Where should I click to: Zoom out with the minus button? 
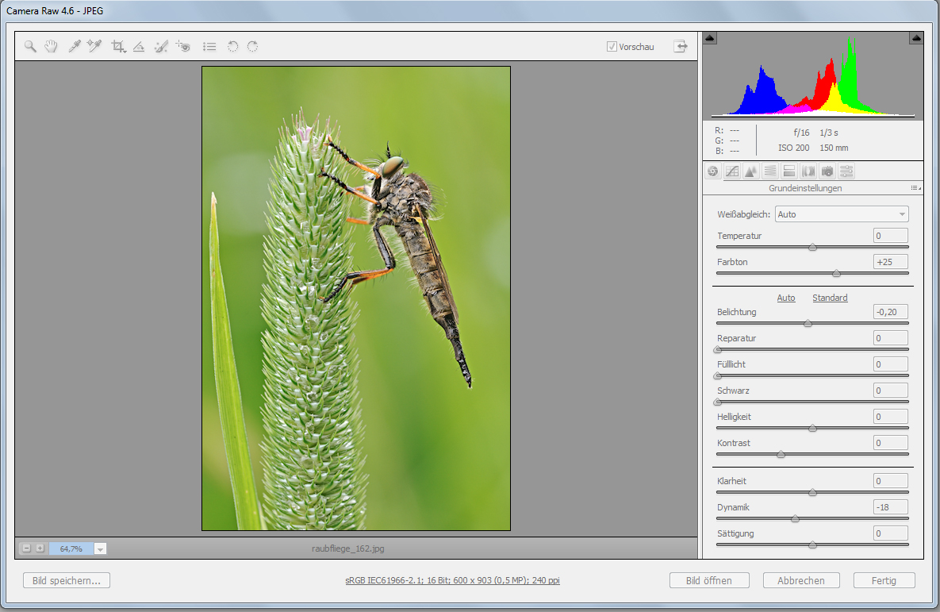point(26,548)
